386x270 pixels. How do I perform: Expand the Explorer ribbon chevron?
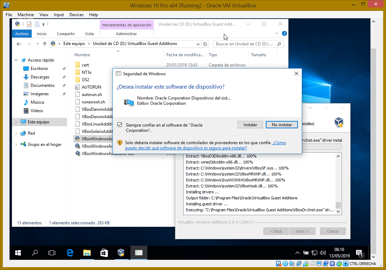(x=277, y=33)
